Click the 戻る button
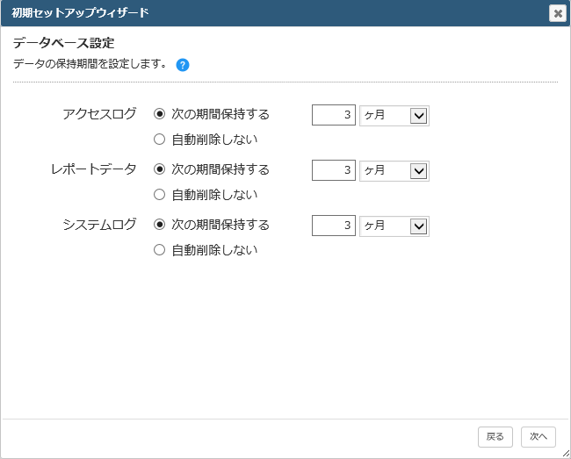Viewport: 571px width, 459px height. tap(495, 437)
